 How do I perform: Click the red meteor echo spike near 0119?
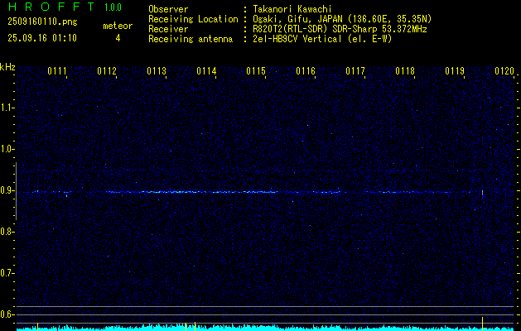482,194
